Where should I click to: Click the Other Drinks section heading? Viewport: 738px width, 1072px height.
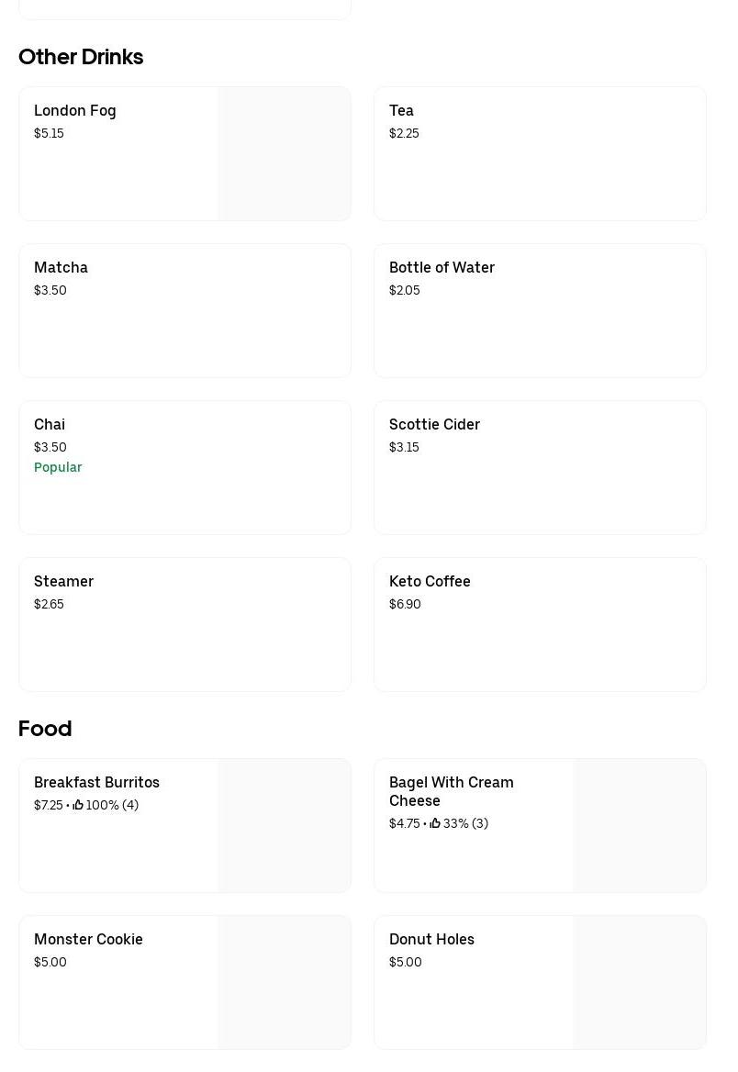(81, 57)
